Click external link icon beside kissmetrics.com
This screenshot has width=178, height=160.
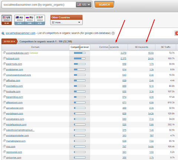click(4, 86)
